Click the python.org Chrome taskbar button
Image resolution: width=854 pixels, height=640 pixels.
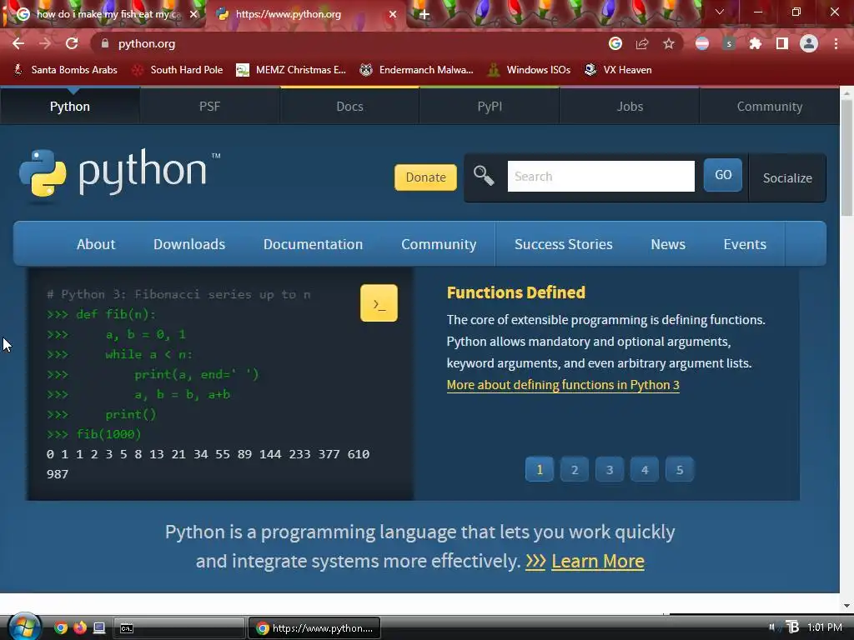pyautogui.click(x=314, y=628)
